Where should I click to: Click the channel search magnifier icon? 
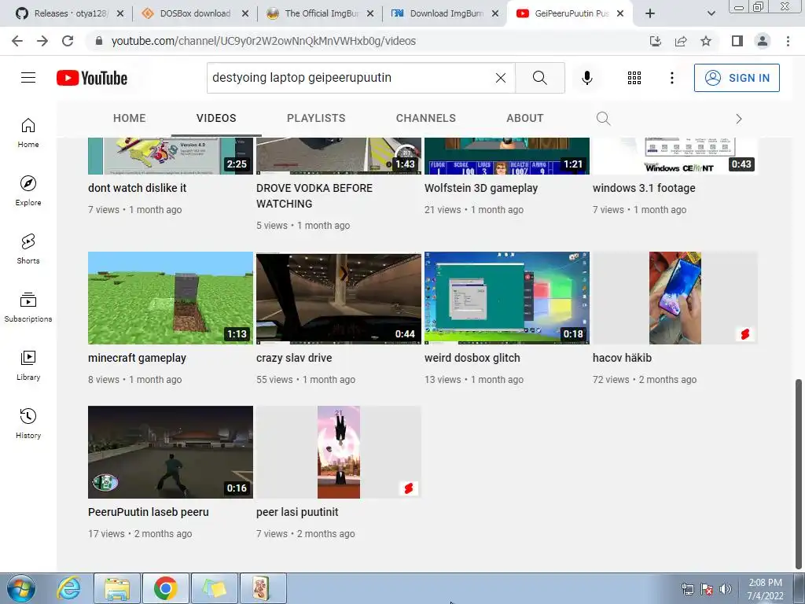(x=603, y=119)
